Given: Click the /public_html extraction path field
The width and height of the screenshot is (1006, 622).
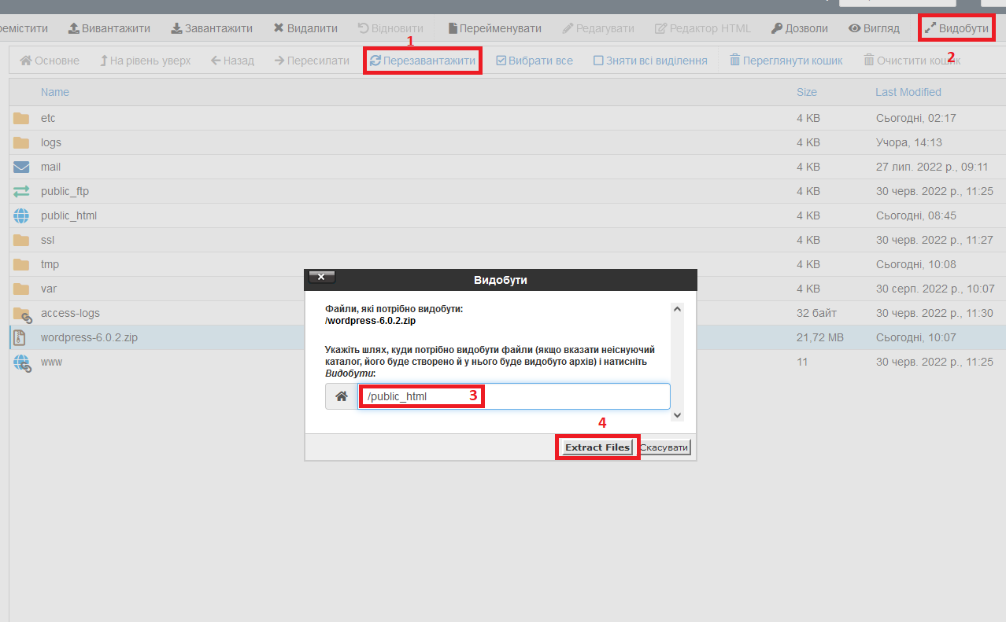Looking at the screenshot, I should (x=513, y=396).
